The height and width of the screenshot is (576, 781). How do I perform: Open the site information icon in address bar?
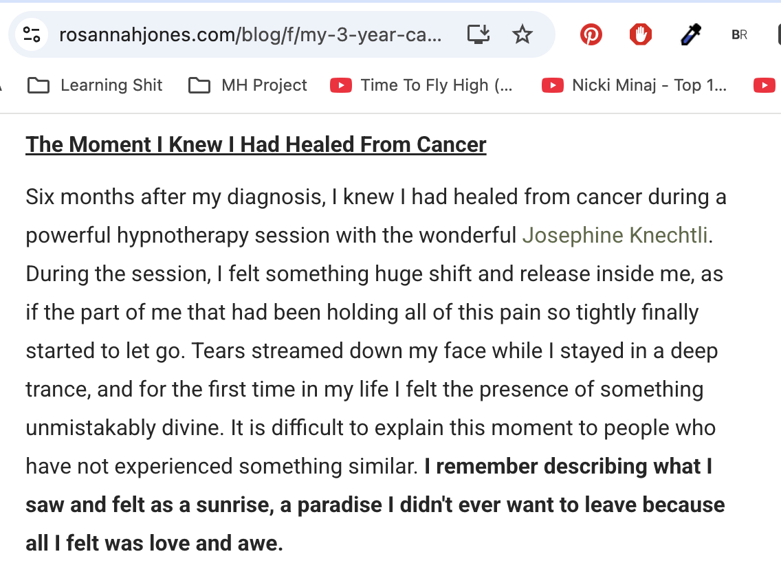[x=32, y=34]
